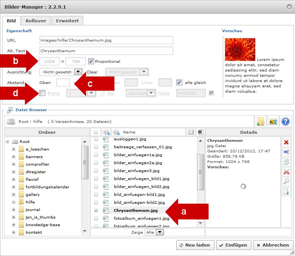The image size is (295, 256).
Task: Click the binoculars search icon
Action: 200,132
